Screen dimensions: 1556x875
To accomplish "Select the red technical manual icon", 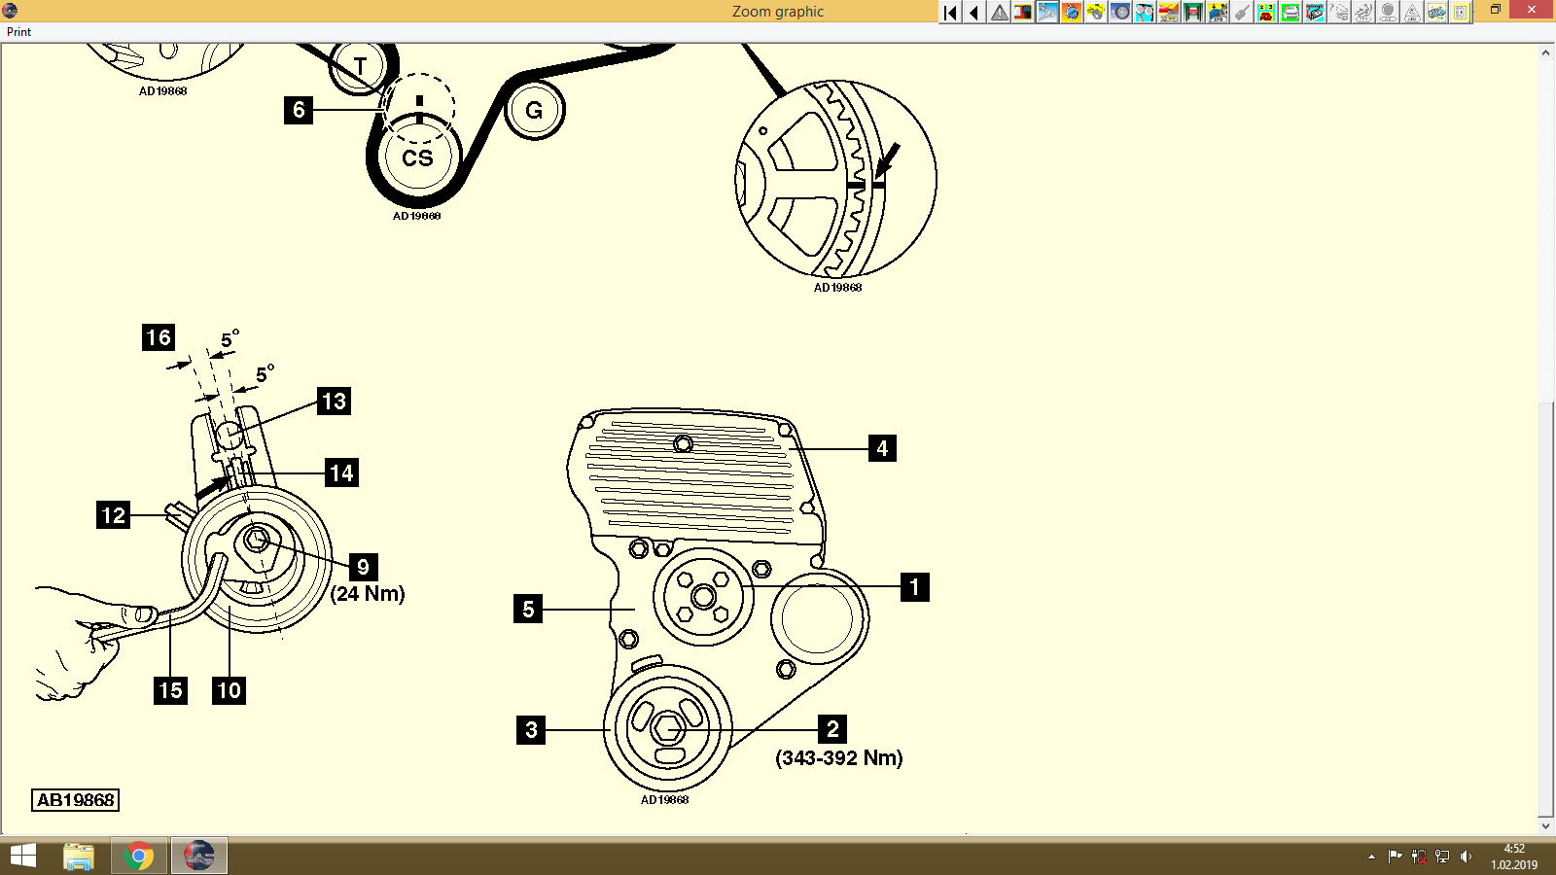I will tap(1022, 13).
